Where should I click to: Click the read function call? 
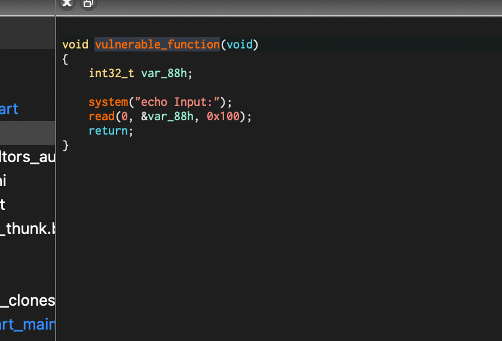[102, 116]
